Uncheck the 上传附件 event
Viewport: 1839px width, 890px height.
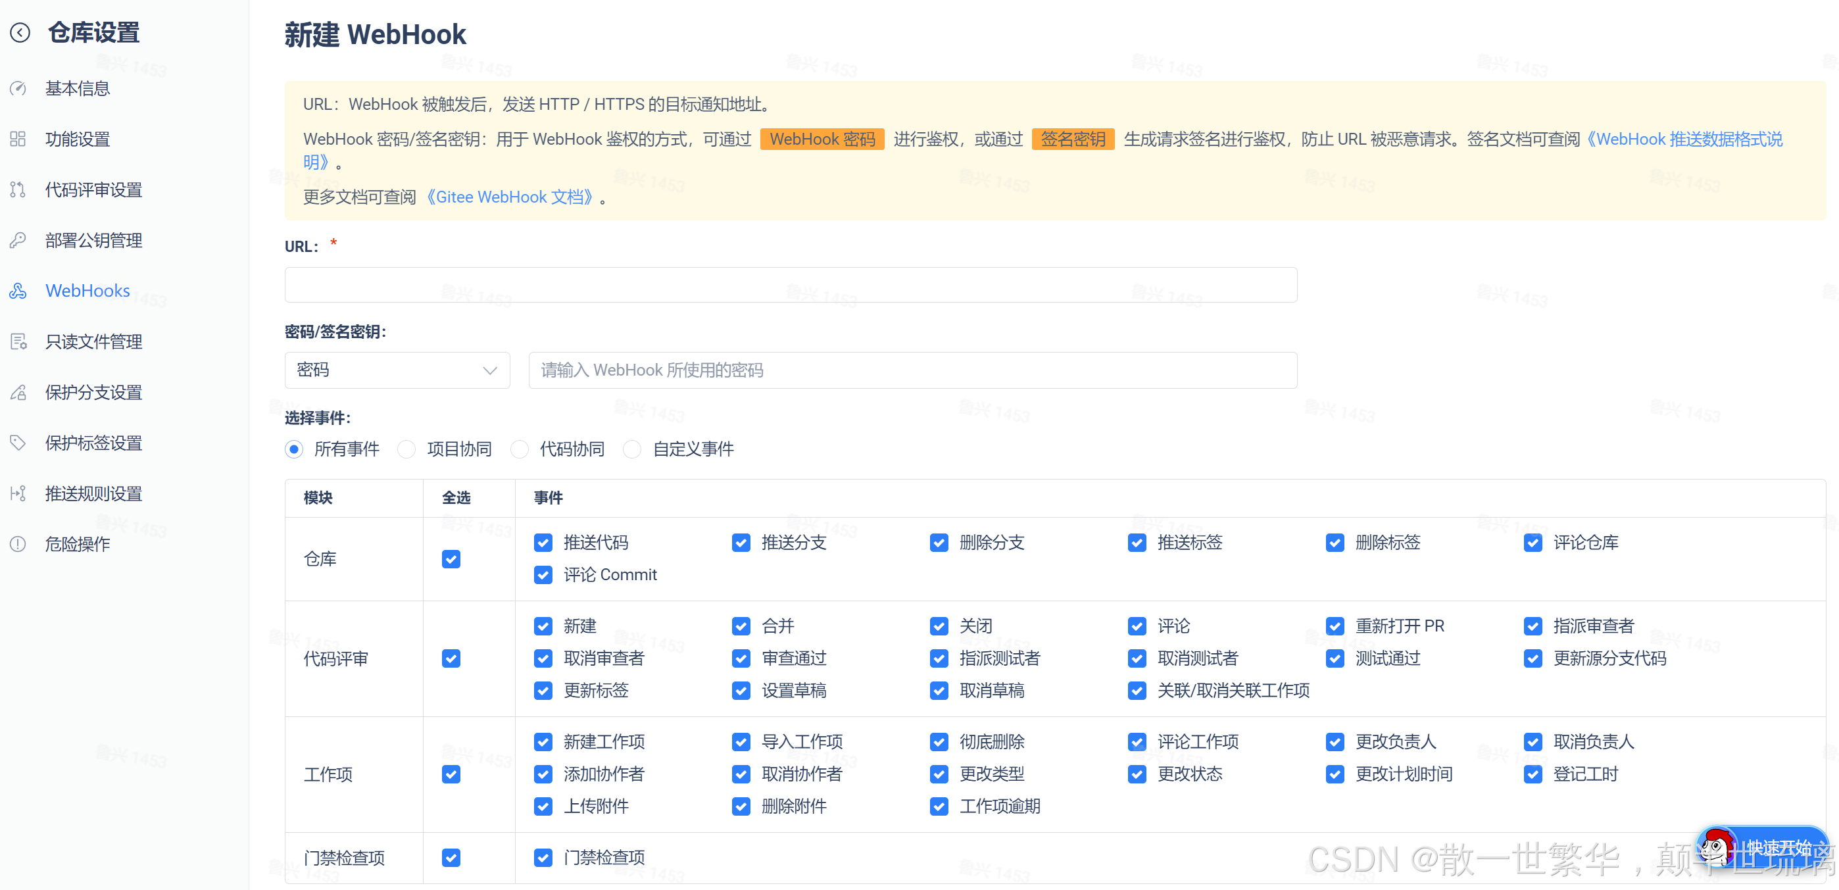point(543,806)
